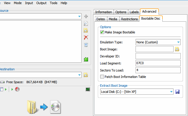This screenshot has height=116, width=188.
Task: Click the large Build folder-to-disc image
Action: coord(44,107)
